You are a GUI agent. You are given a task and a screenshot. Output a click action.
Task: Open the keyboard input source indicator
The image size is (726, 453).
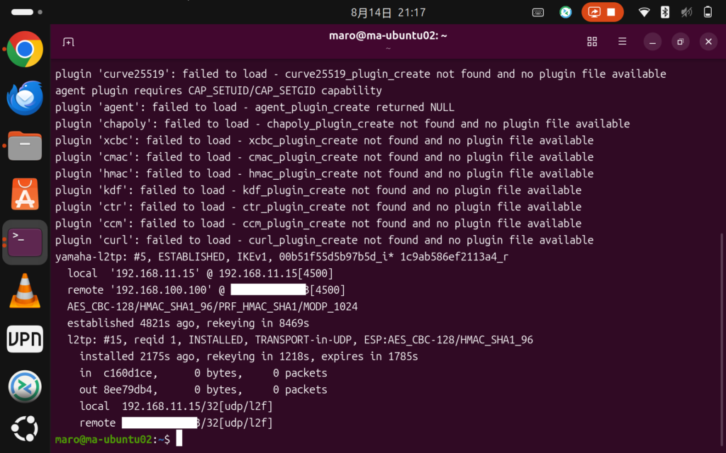click(538, 13)
